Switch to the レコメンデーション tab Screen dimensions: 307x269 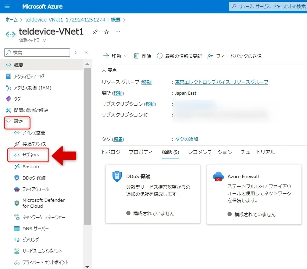(210, 152)
